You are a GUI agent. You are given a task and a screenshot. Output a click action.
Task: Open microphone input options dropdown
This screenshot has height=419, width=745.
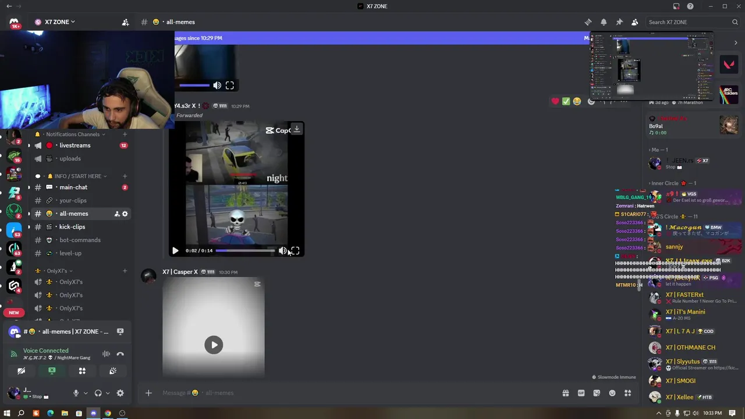click(x=86, y=393)
